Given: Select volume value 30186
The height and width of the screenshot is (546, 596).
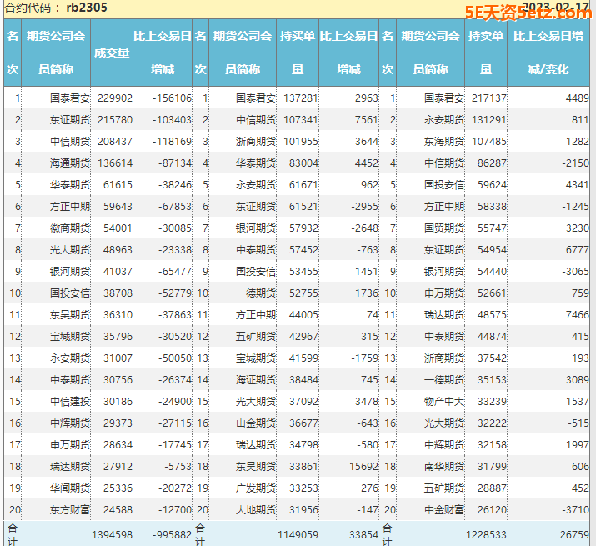Looking at the screenshot, I should click(118, 402).
